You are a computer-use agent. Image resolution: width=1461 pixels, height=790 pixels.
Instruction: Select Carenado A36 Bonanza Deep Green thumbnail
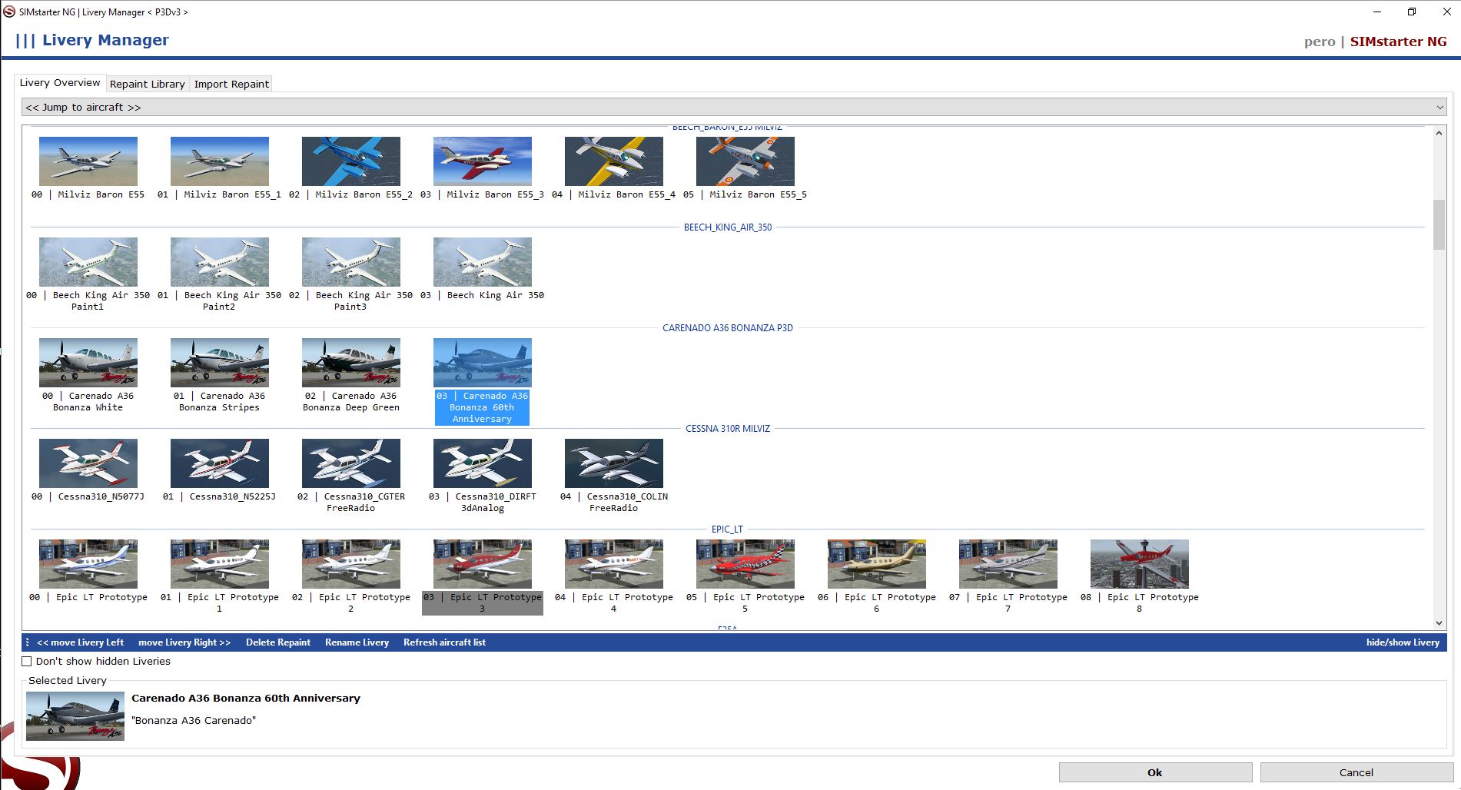point(351,363)
